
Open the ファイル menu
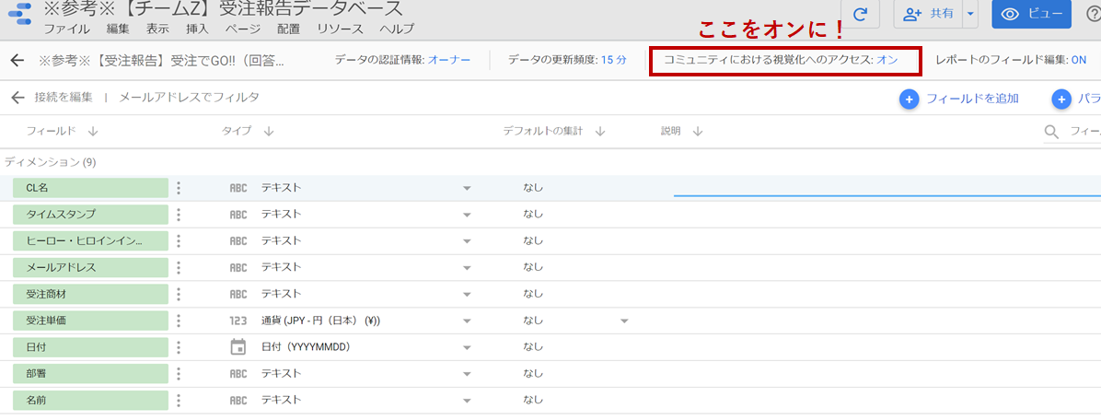(x=66, y=29)
